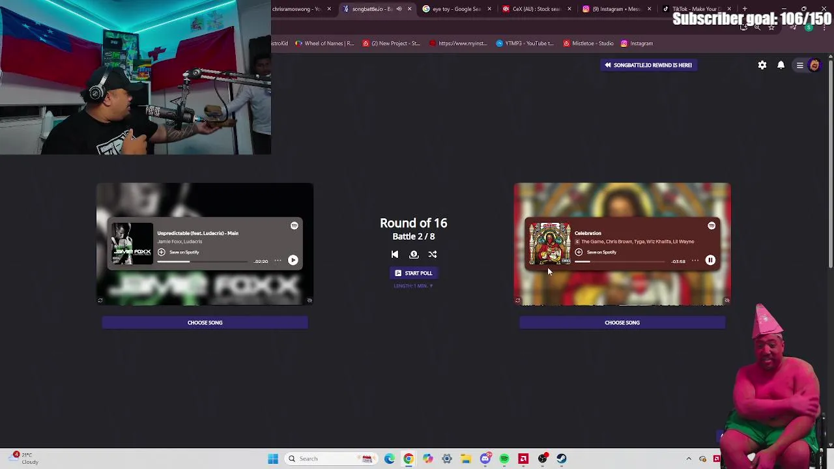The height and width of the screenshot is (469, 834).
Task: Click the Unpredictable album art thumbnail
Action: point(132,243)
